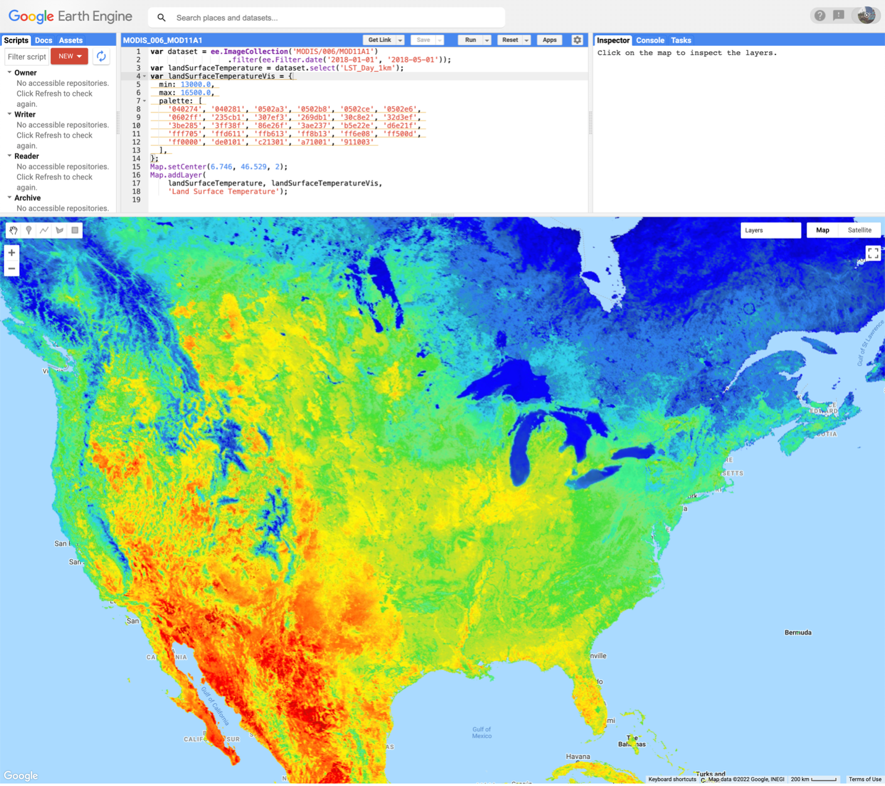The image size is (885, 786).
Task: Open the Save button dropdown arrow
Action: [x=440, y=40]
